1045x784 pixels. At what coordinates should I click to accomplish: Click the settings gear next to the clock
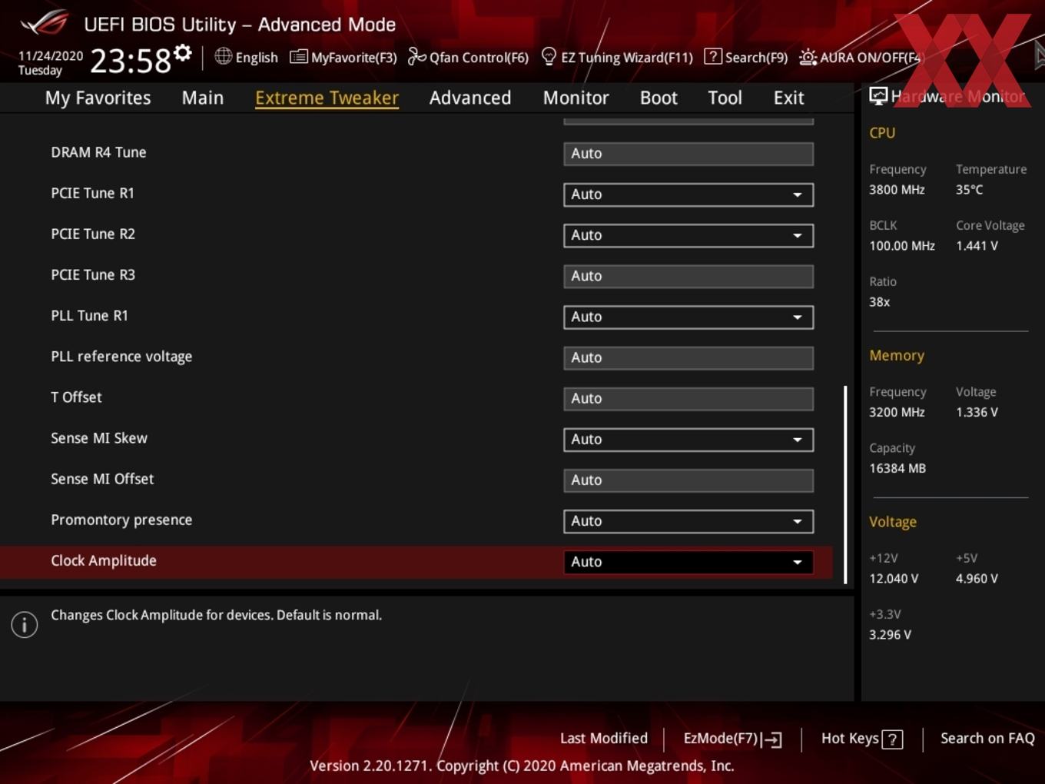pos(182,53)
